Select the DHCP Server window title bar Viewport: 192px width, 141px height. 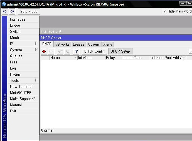tap(116, 38)
